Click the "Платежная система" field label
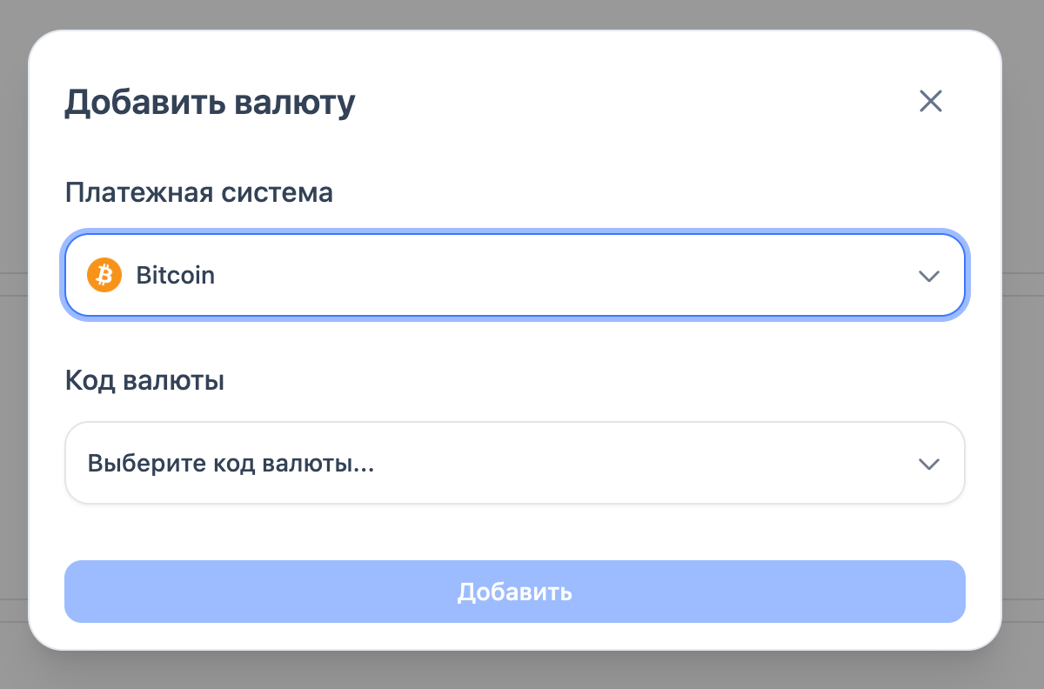Image resolution: width=1044 pixels, height=689 pixels. [x=199, y=192]
